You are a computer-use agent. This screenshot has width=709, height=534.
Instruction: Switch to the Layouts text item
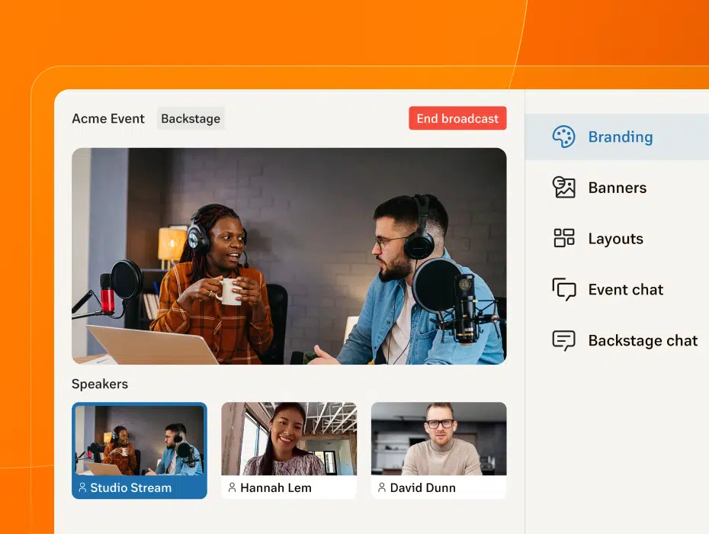(615, 239)
